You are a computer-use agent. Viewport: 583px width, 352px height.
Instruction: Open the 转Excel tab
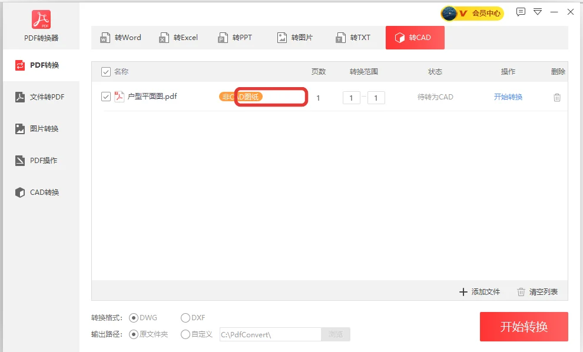(x=178, y=38)
